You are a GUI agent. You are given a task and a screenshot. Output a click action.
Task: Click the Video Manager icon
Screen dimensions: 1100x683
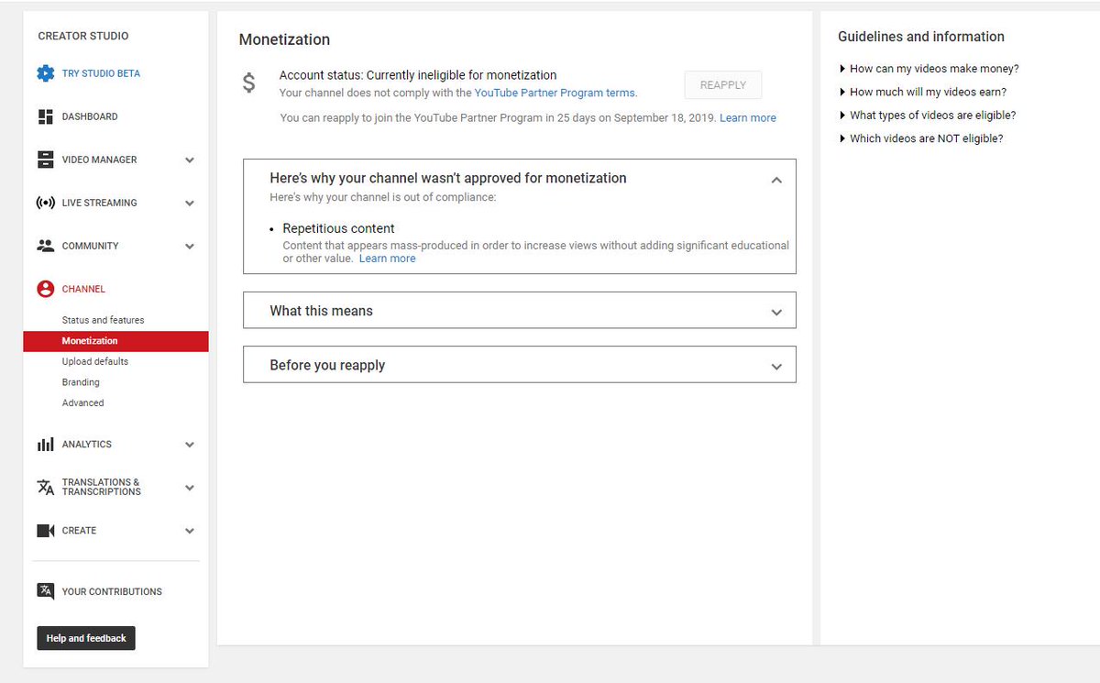[46, 160]
